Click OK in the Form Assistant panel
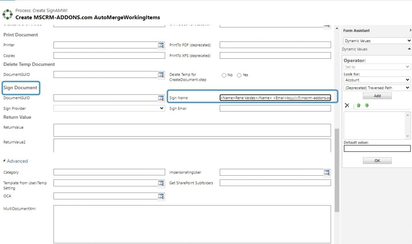Screen dimensions: 412x244 [x=377, y=160]
